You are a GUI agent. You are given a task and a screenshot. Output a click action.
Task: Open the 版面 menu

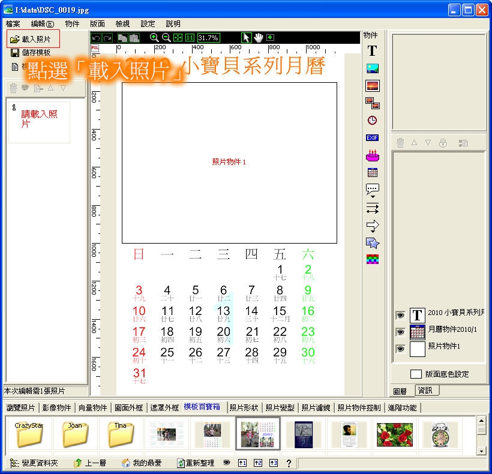click(97, 24)
